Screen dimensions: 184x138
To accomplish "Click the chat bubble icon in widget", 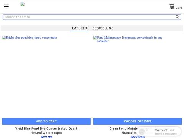I will click(x=142, y=131).
